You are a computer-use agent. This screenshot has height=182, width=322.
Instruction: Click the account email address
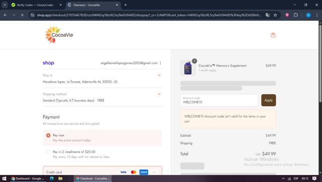tap(129, 63)
